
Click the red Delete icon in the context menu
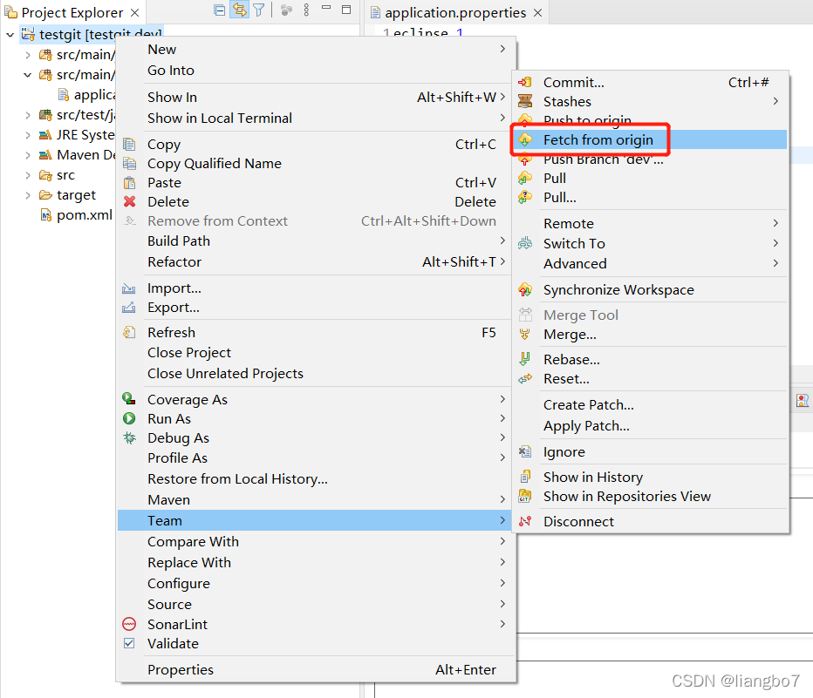pyautogui.click(x=130, y=201)
